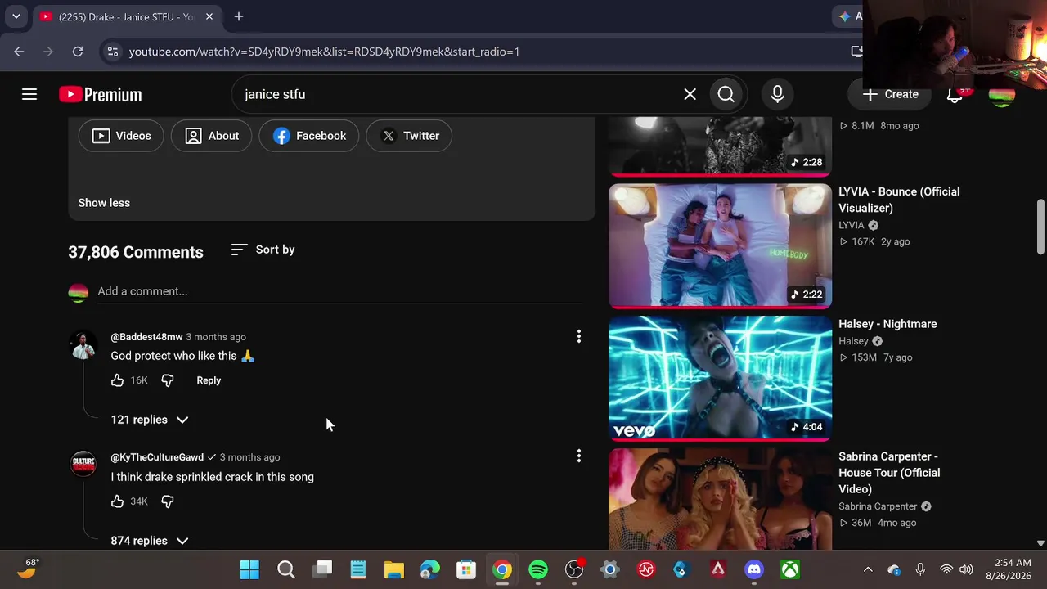Launch Apex Legends from the taskbar
The image size is (1047, 589).
pos(718,569)
